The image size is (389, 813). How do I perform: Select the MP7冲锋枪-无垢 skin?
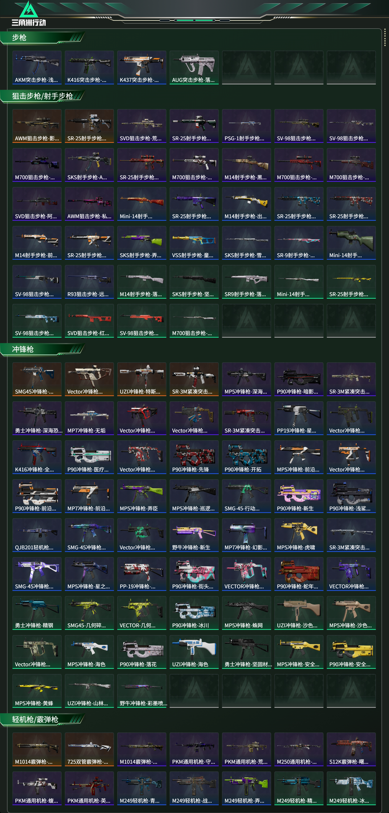pyautogui.click(x=89, y=418)
